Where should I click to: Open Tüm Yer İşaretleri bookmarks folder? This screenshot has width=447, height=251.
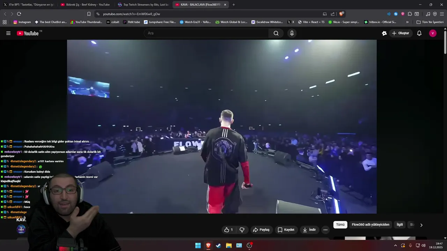(x=430, y=22)
